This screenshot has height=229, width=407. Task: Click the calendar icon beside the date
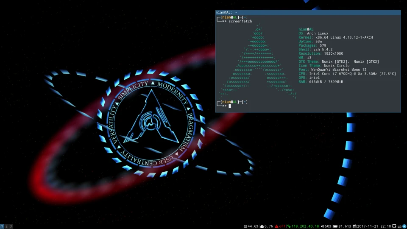(354, 226)
